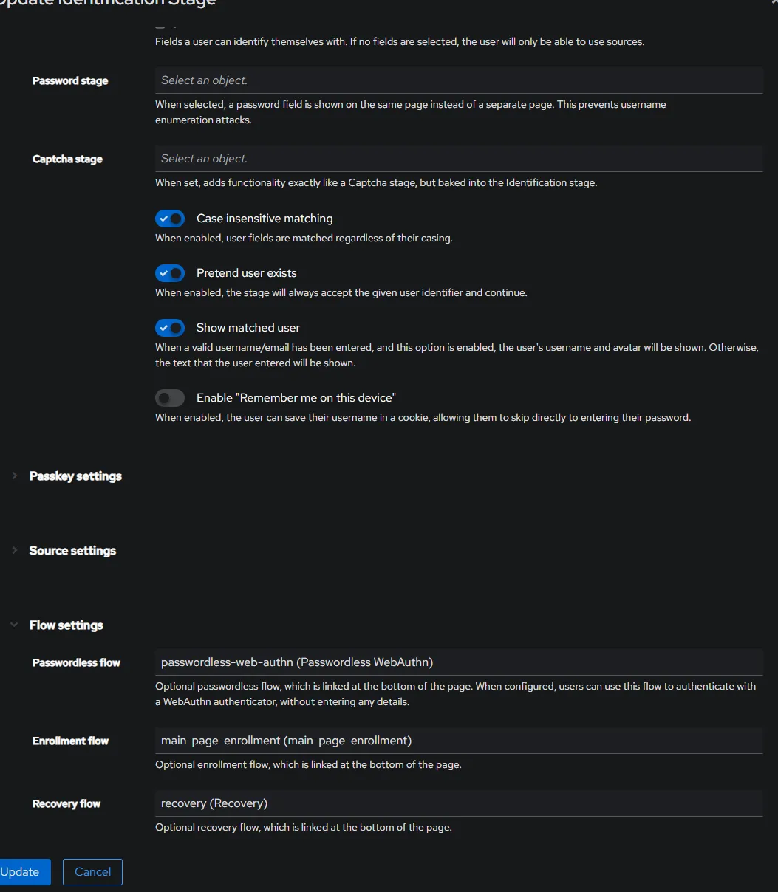Collapse the Flow settings section heading
Viewport: 778px width, 892px height.
66,625
